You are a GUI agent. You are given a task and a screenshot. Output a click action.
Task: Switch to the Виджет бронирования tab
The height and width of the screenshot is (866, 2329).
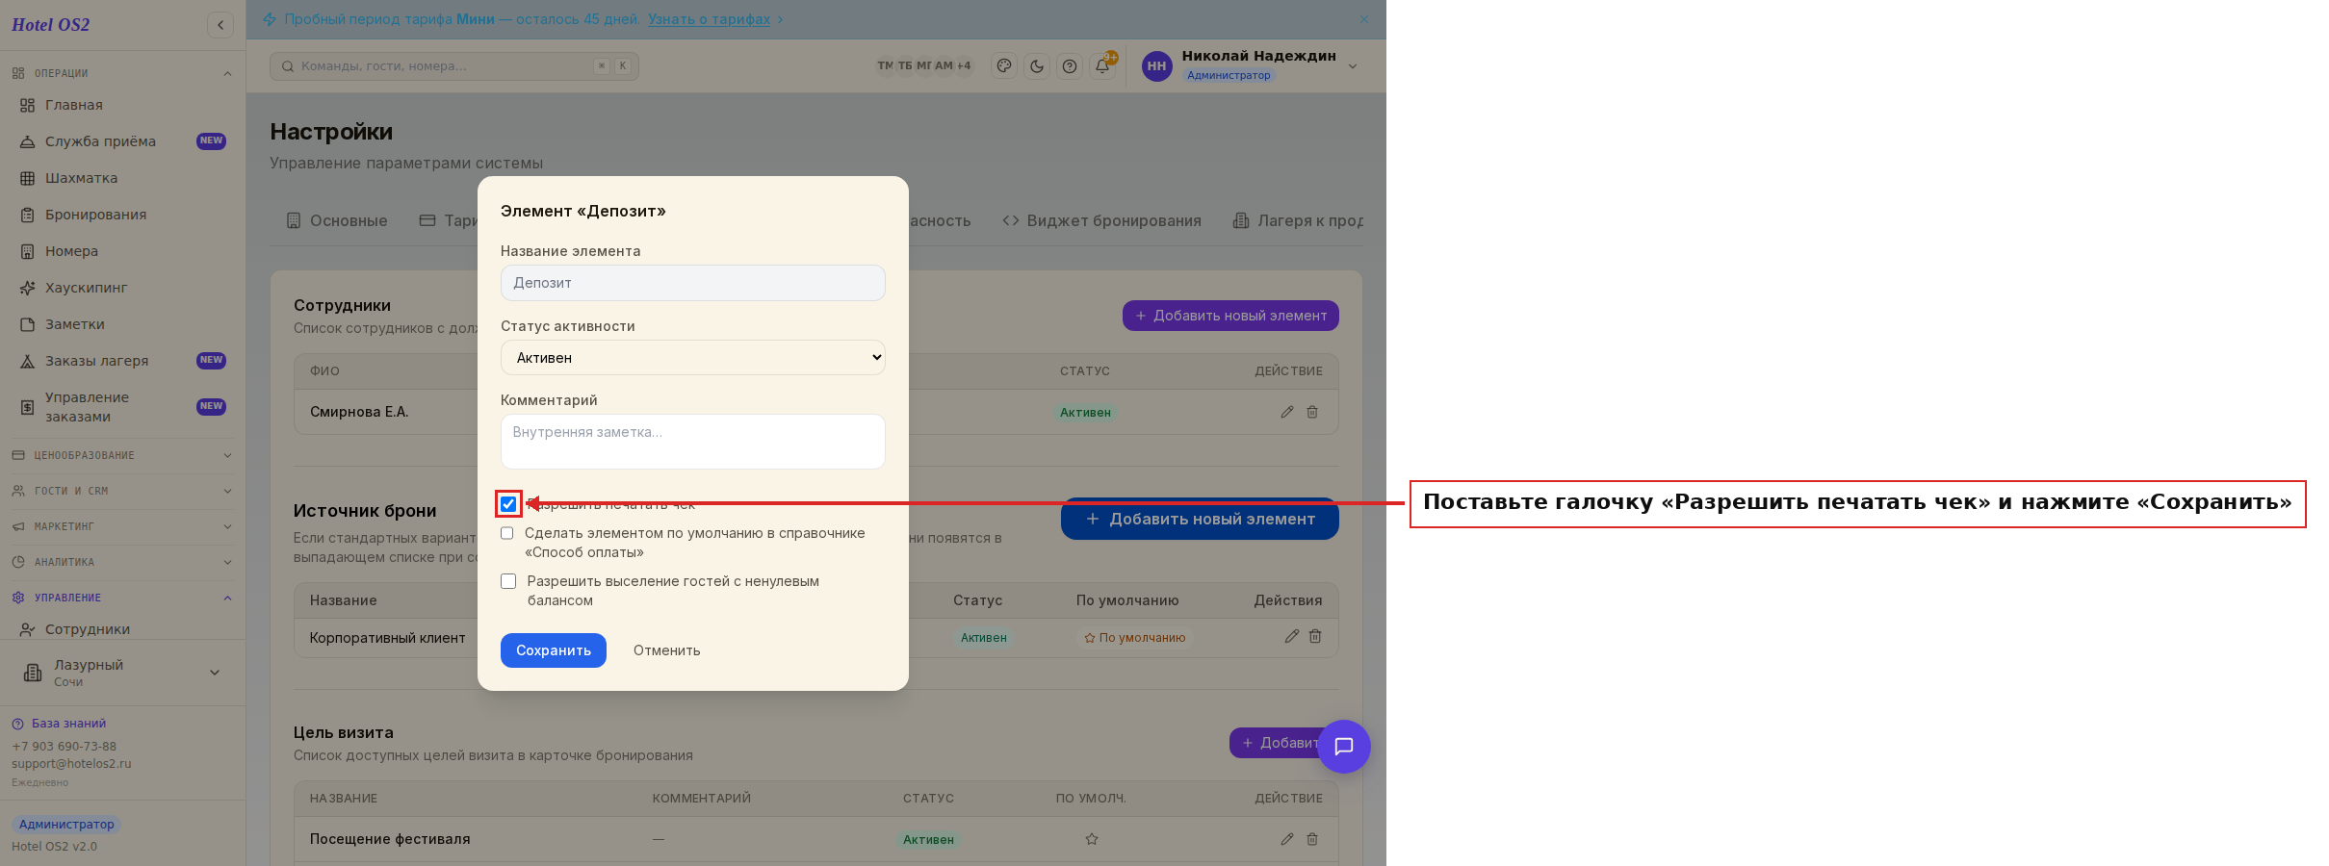1102,220
